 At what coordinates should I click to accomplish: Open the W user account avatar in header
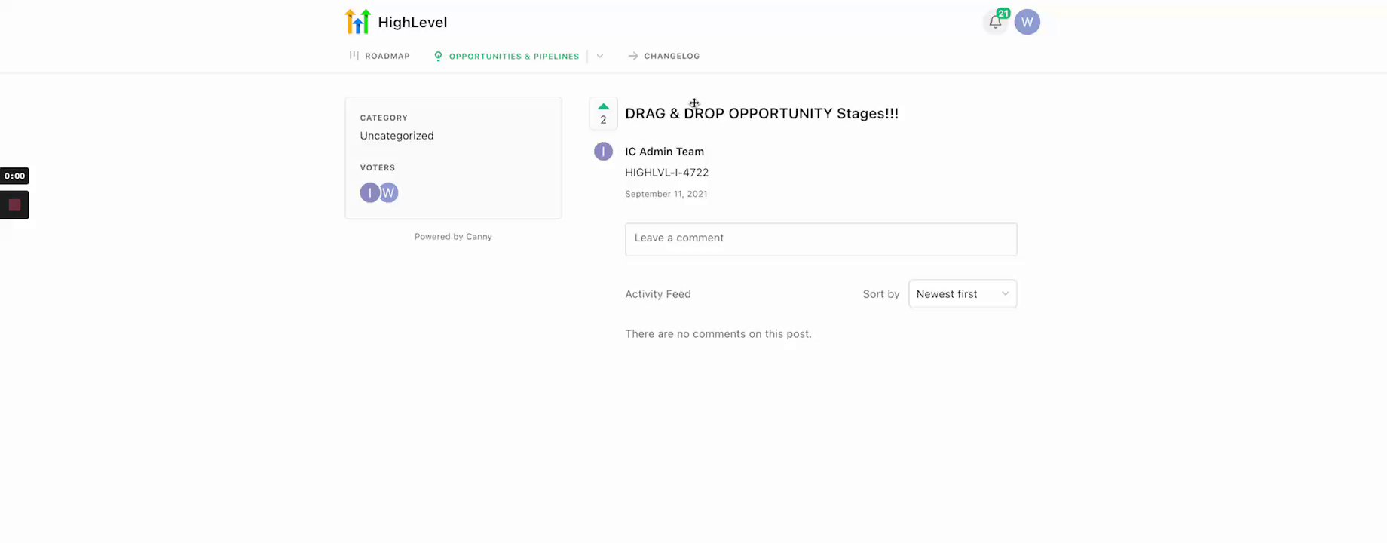coord(1027,23)
